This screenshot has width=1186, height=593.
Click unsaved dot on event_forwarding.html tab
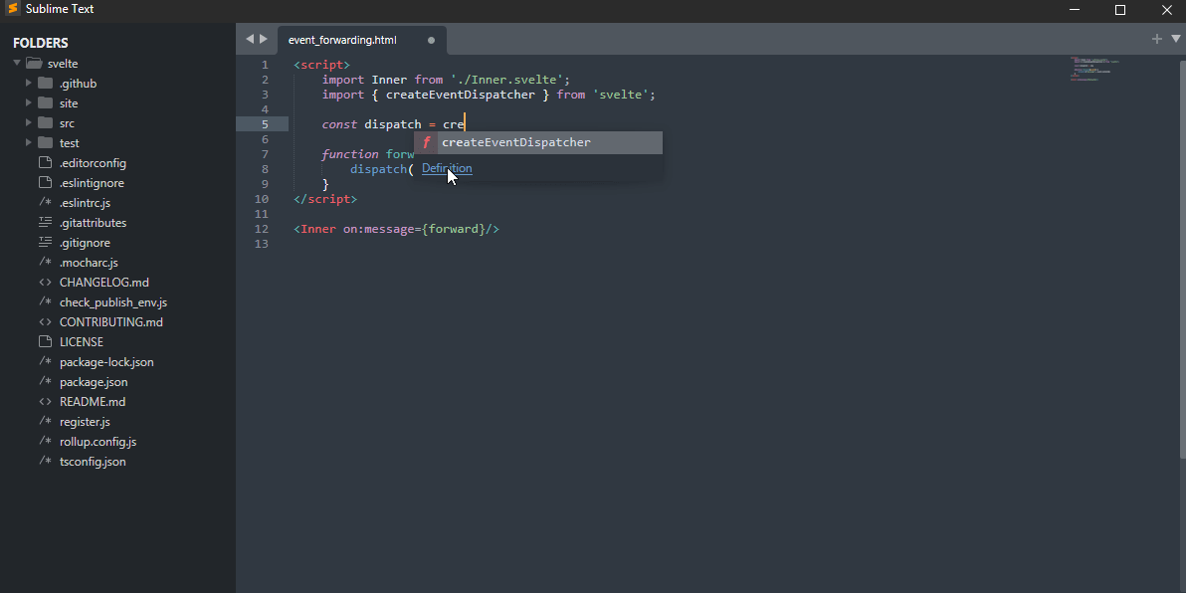pos(431,40)
